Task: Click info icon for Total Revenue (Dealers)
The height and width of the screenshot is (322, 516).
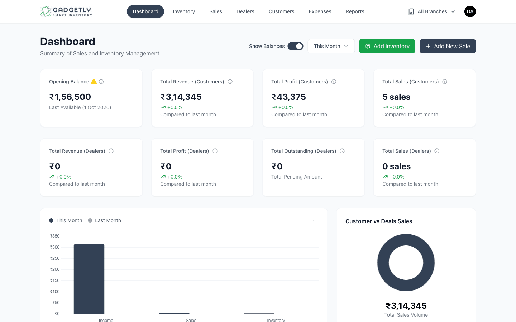Action: click(111, 151)
